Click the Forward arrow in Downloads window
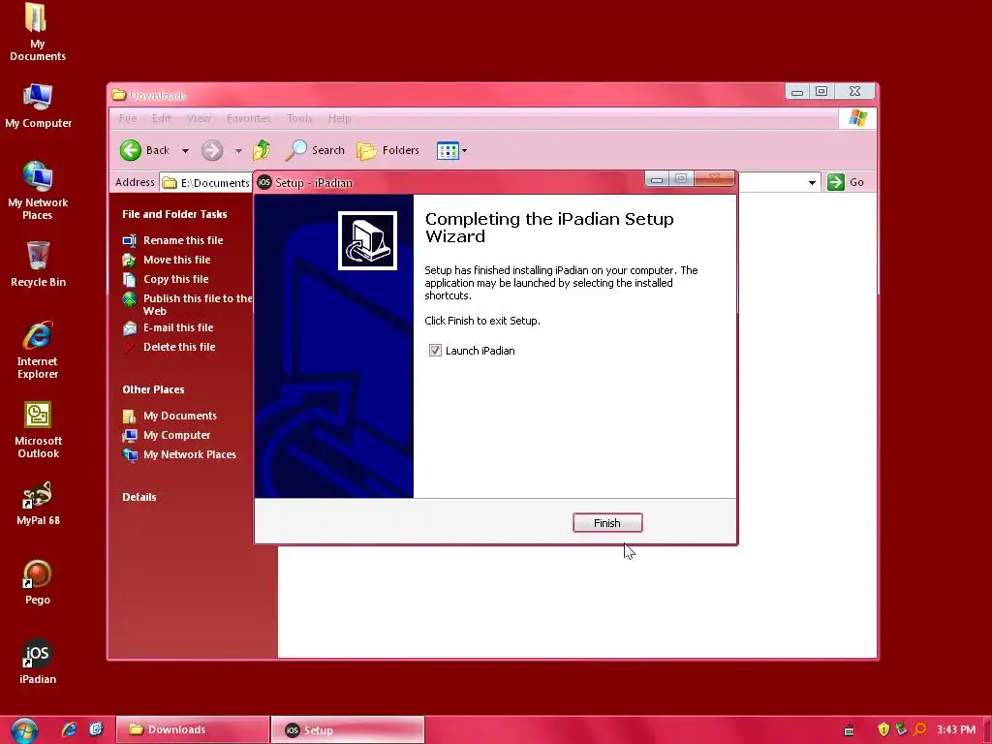 point(212,150)
